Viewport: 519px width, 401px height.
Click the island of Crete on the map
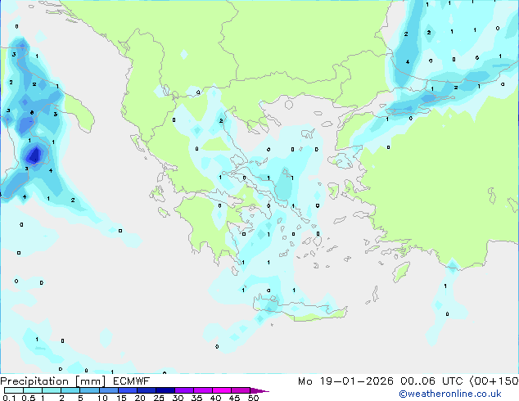tap(300, 309)
